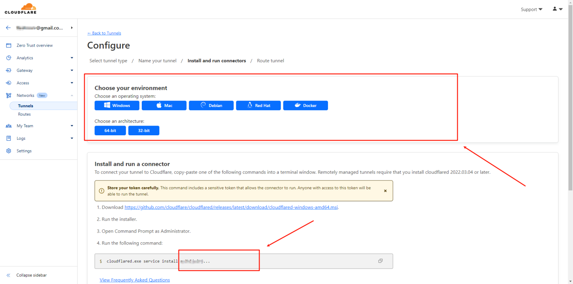Switch to Routes in the sidebar

point(24,114)
